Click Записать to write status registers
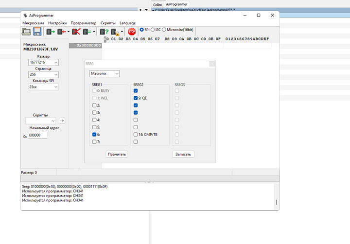 click(183, 154)
